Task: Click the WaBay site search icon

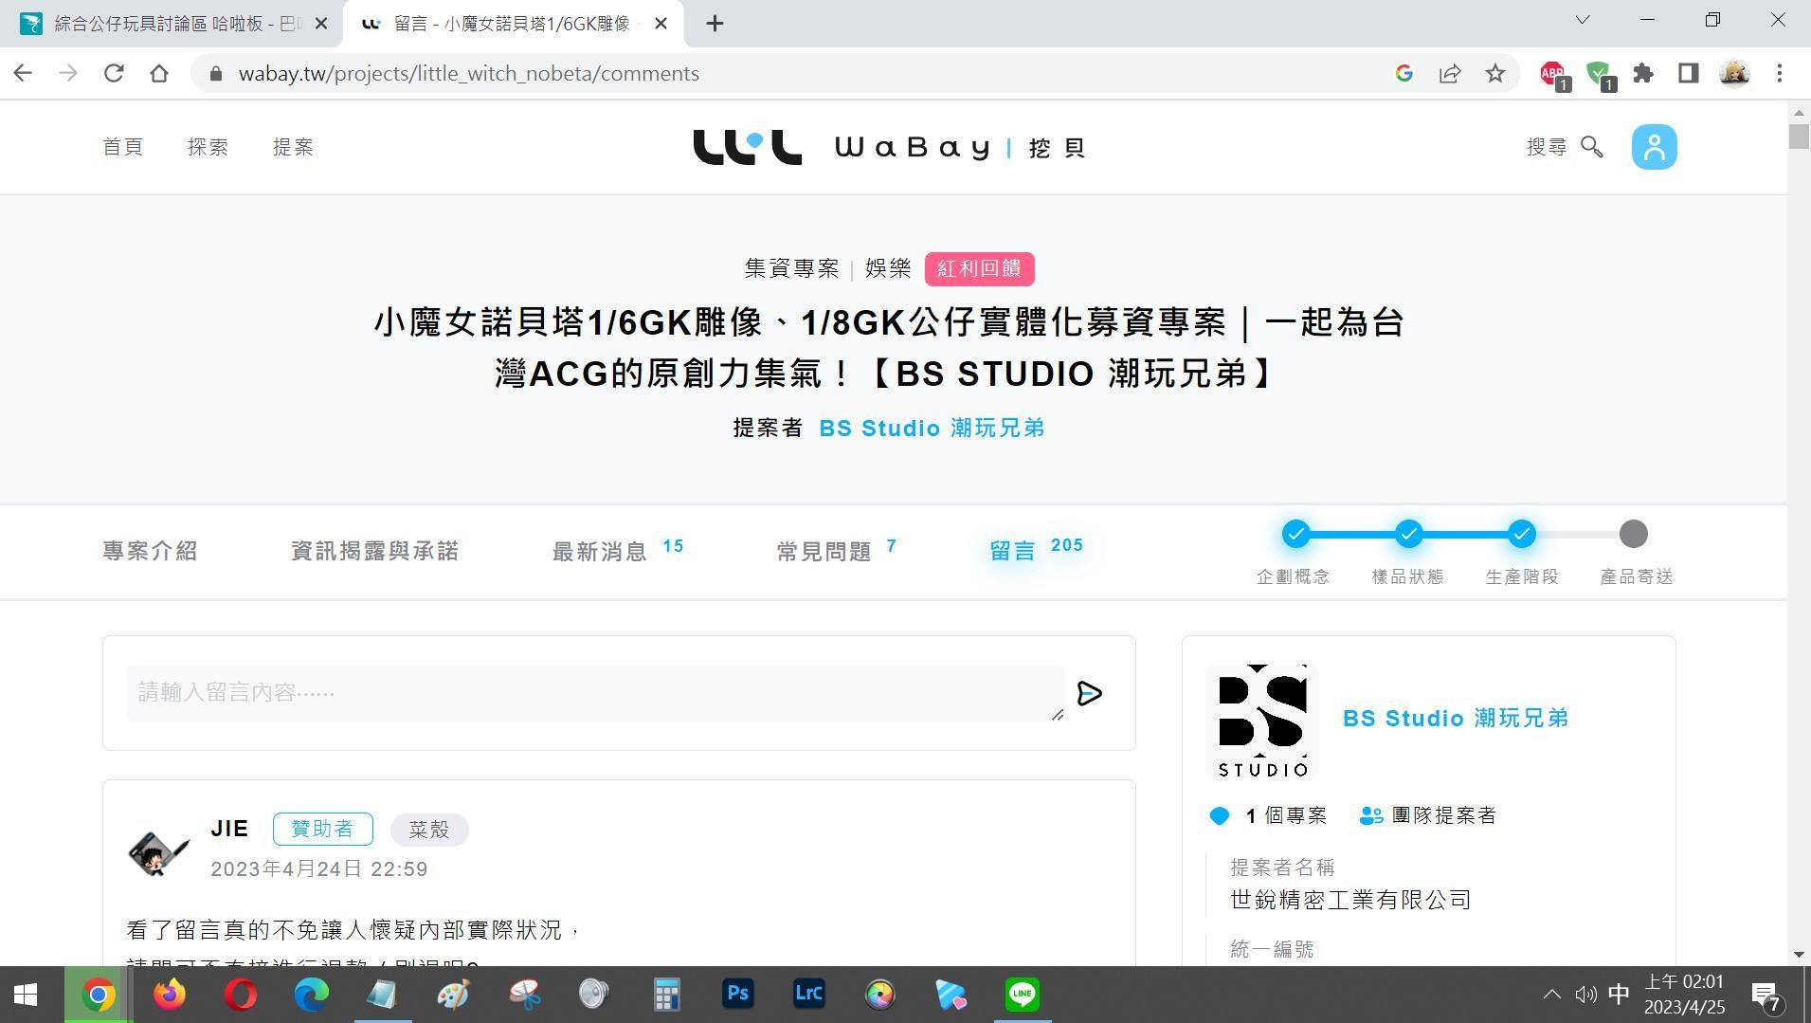Action: (1592, 147)
